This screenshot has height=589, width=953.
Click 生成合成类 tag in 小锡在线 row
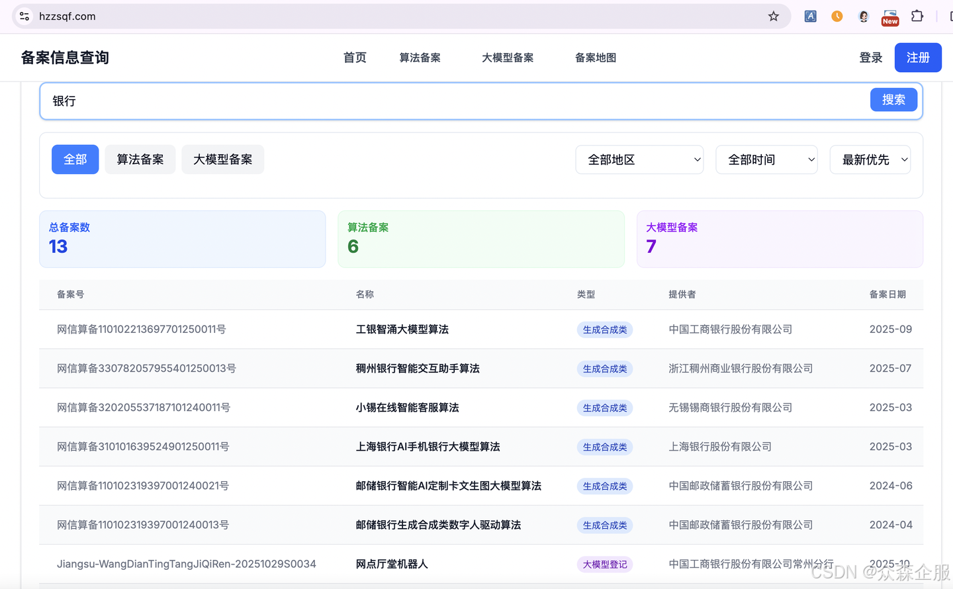(x=605, y=408)
